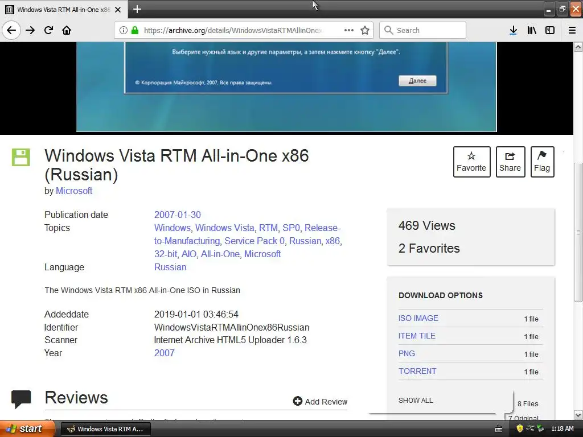
Task: Click the 2 Favorites count
Action: pos(429,248)
